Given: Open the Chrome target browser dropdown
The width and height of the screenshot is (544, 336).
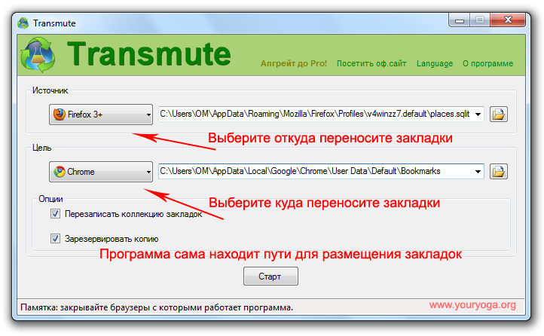Looking at the screenshot, I should tap(101, 172).
